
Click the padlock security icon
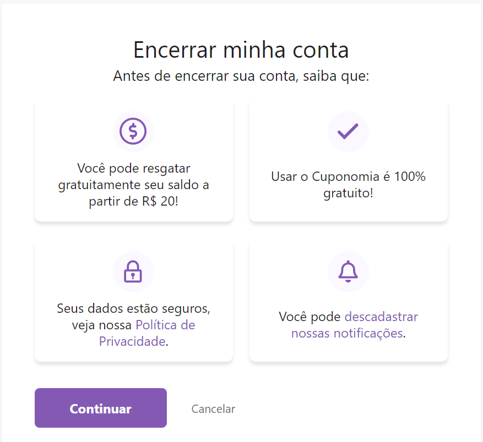tap(133, 272)
